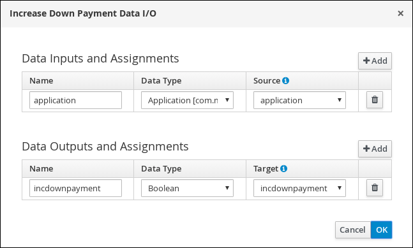Delete the application data input row
The height and width of the screenshot is (248, 413).
click(375, 100)
